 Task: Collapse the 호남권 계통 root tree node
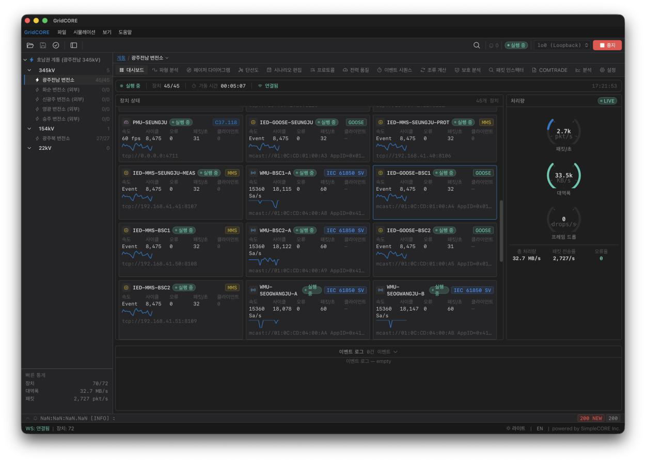coord(25,60)
